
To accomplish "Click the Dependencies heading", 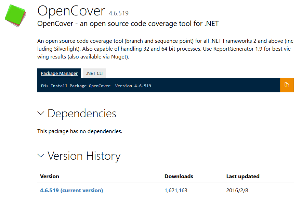I will click(x=82, y=114).
